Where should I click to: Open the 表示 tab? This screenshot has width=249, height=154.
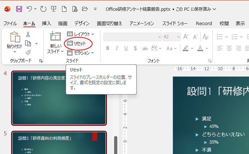click(x=240, y=24)
